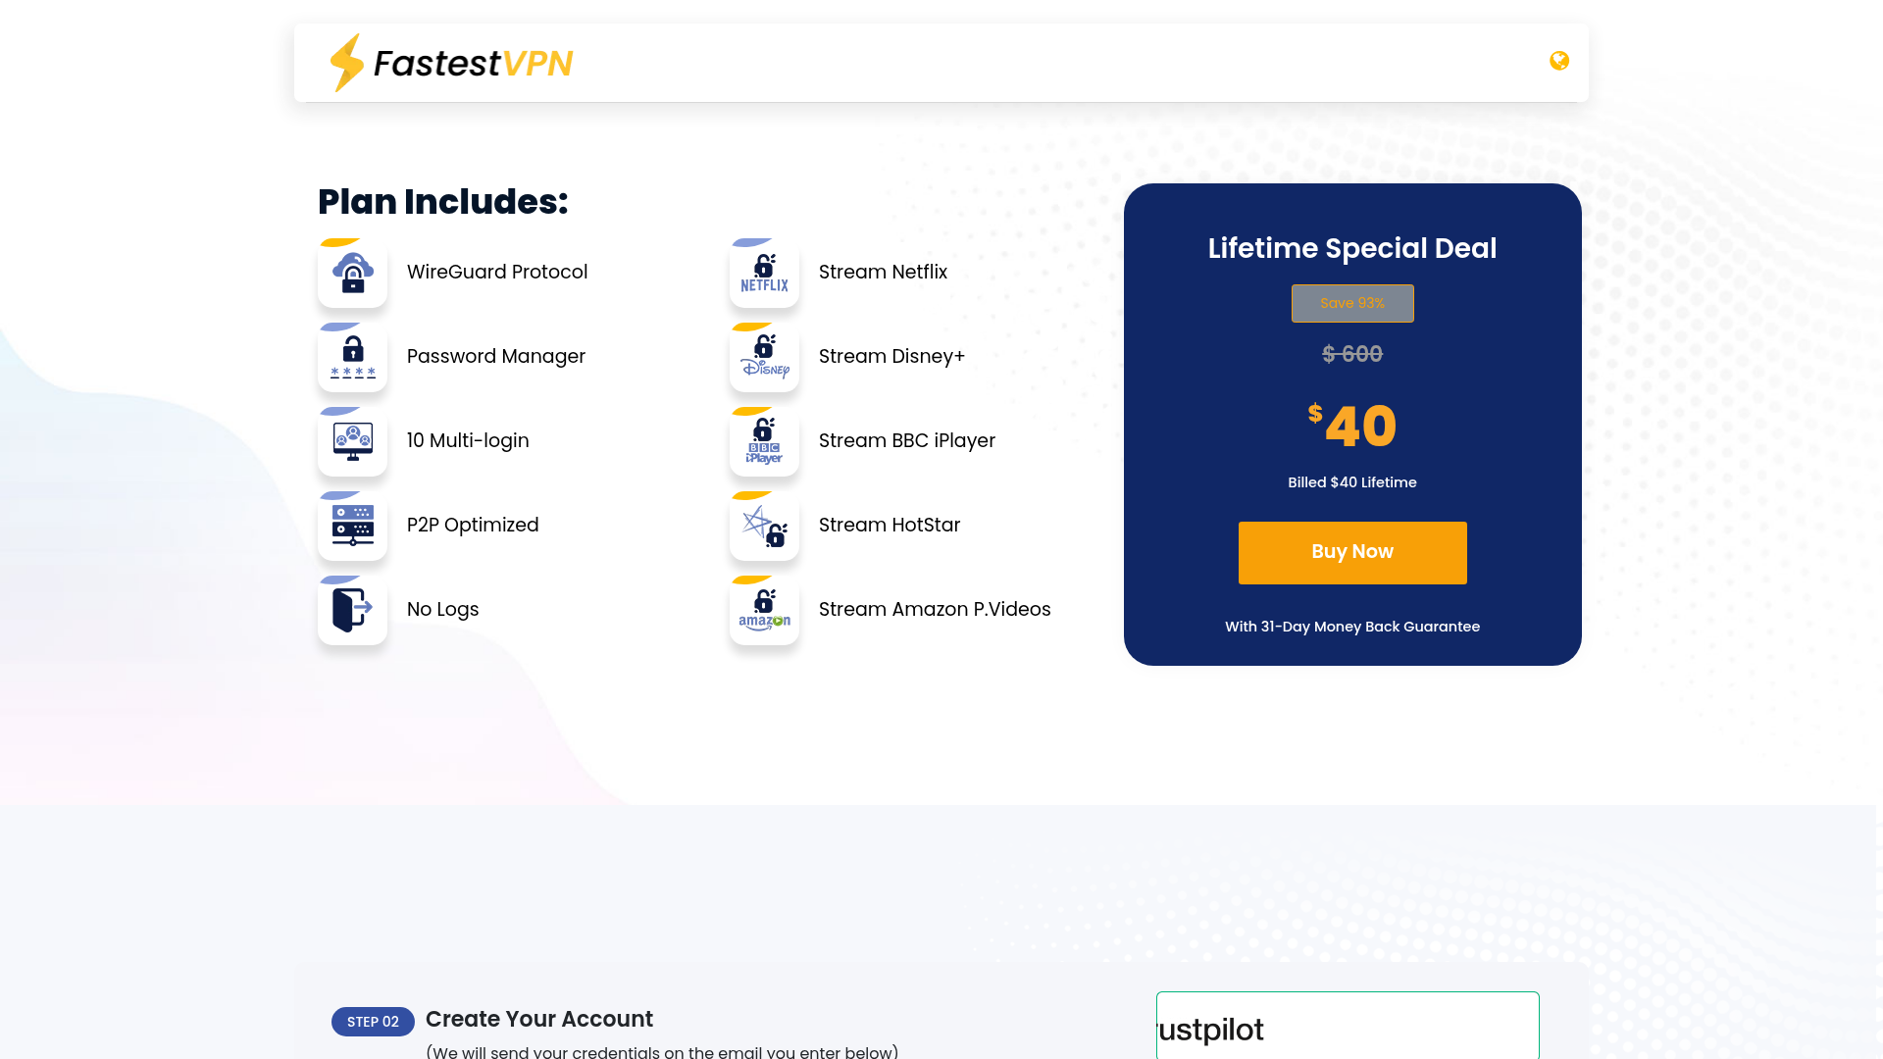Click the 'Stream Disney+' text

[x=891, y=356]
